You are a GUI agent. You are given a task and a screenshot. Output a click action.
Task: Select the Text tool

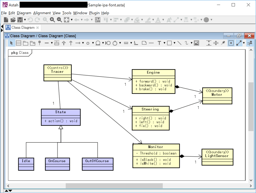(x=159, y=43)
